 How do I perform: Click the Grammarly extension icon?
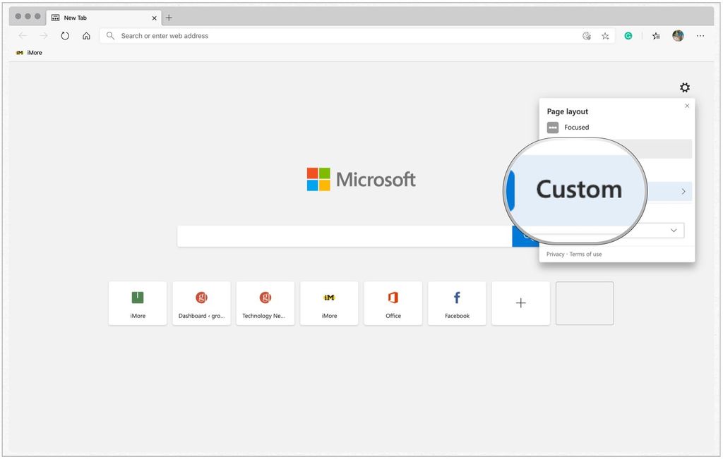pyautogui.click(x=628, y=35)
